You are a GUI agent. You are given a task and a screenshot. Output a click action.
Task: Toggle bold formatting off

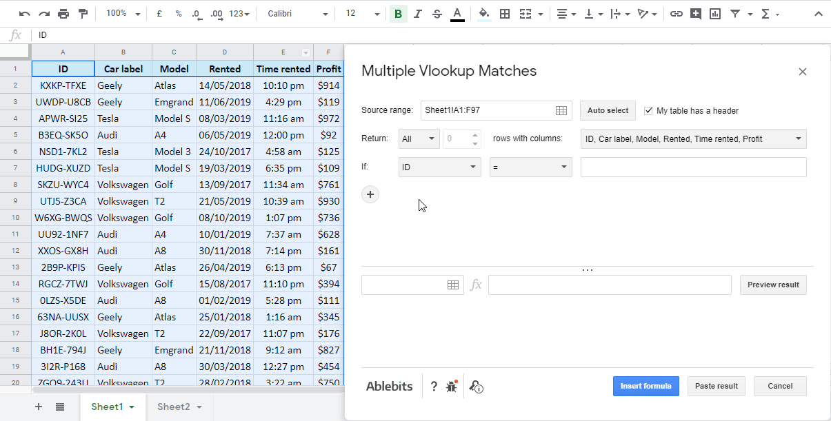pyautogui.click(x=398, y=12)
